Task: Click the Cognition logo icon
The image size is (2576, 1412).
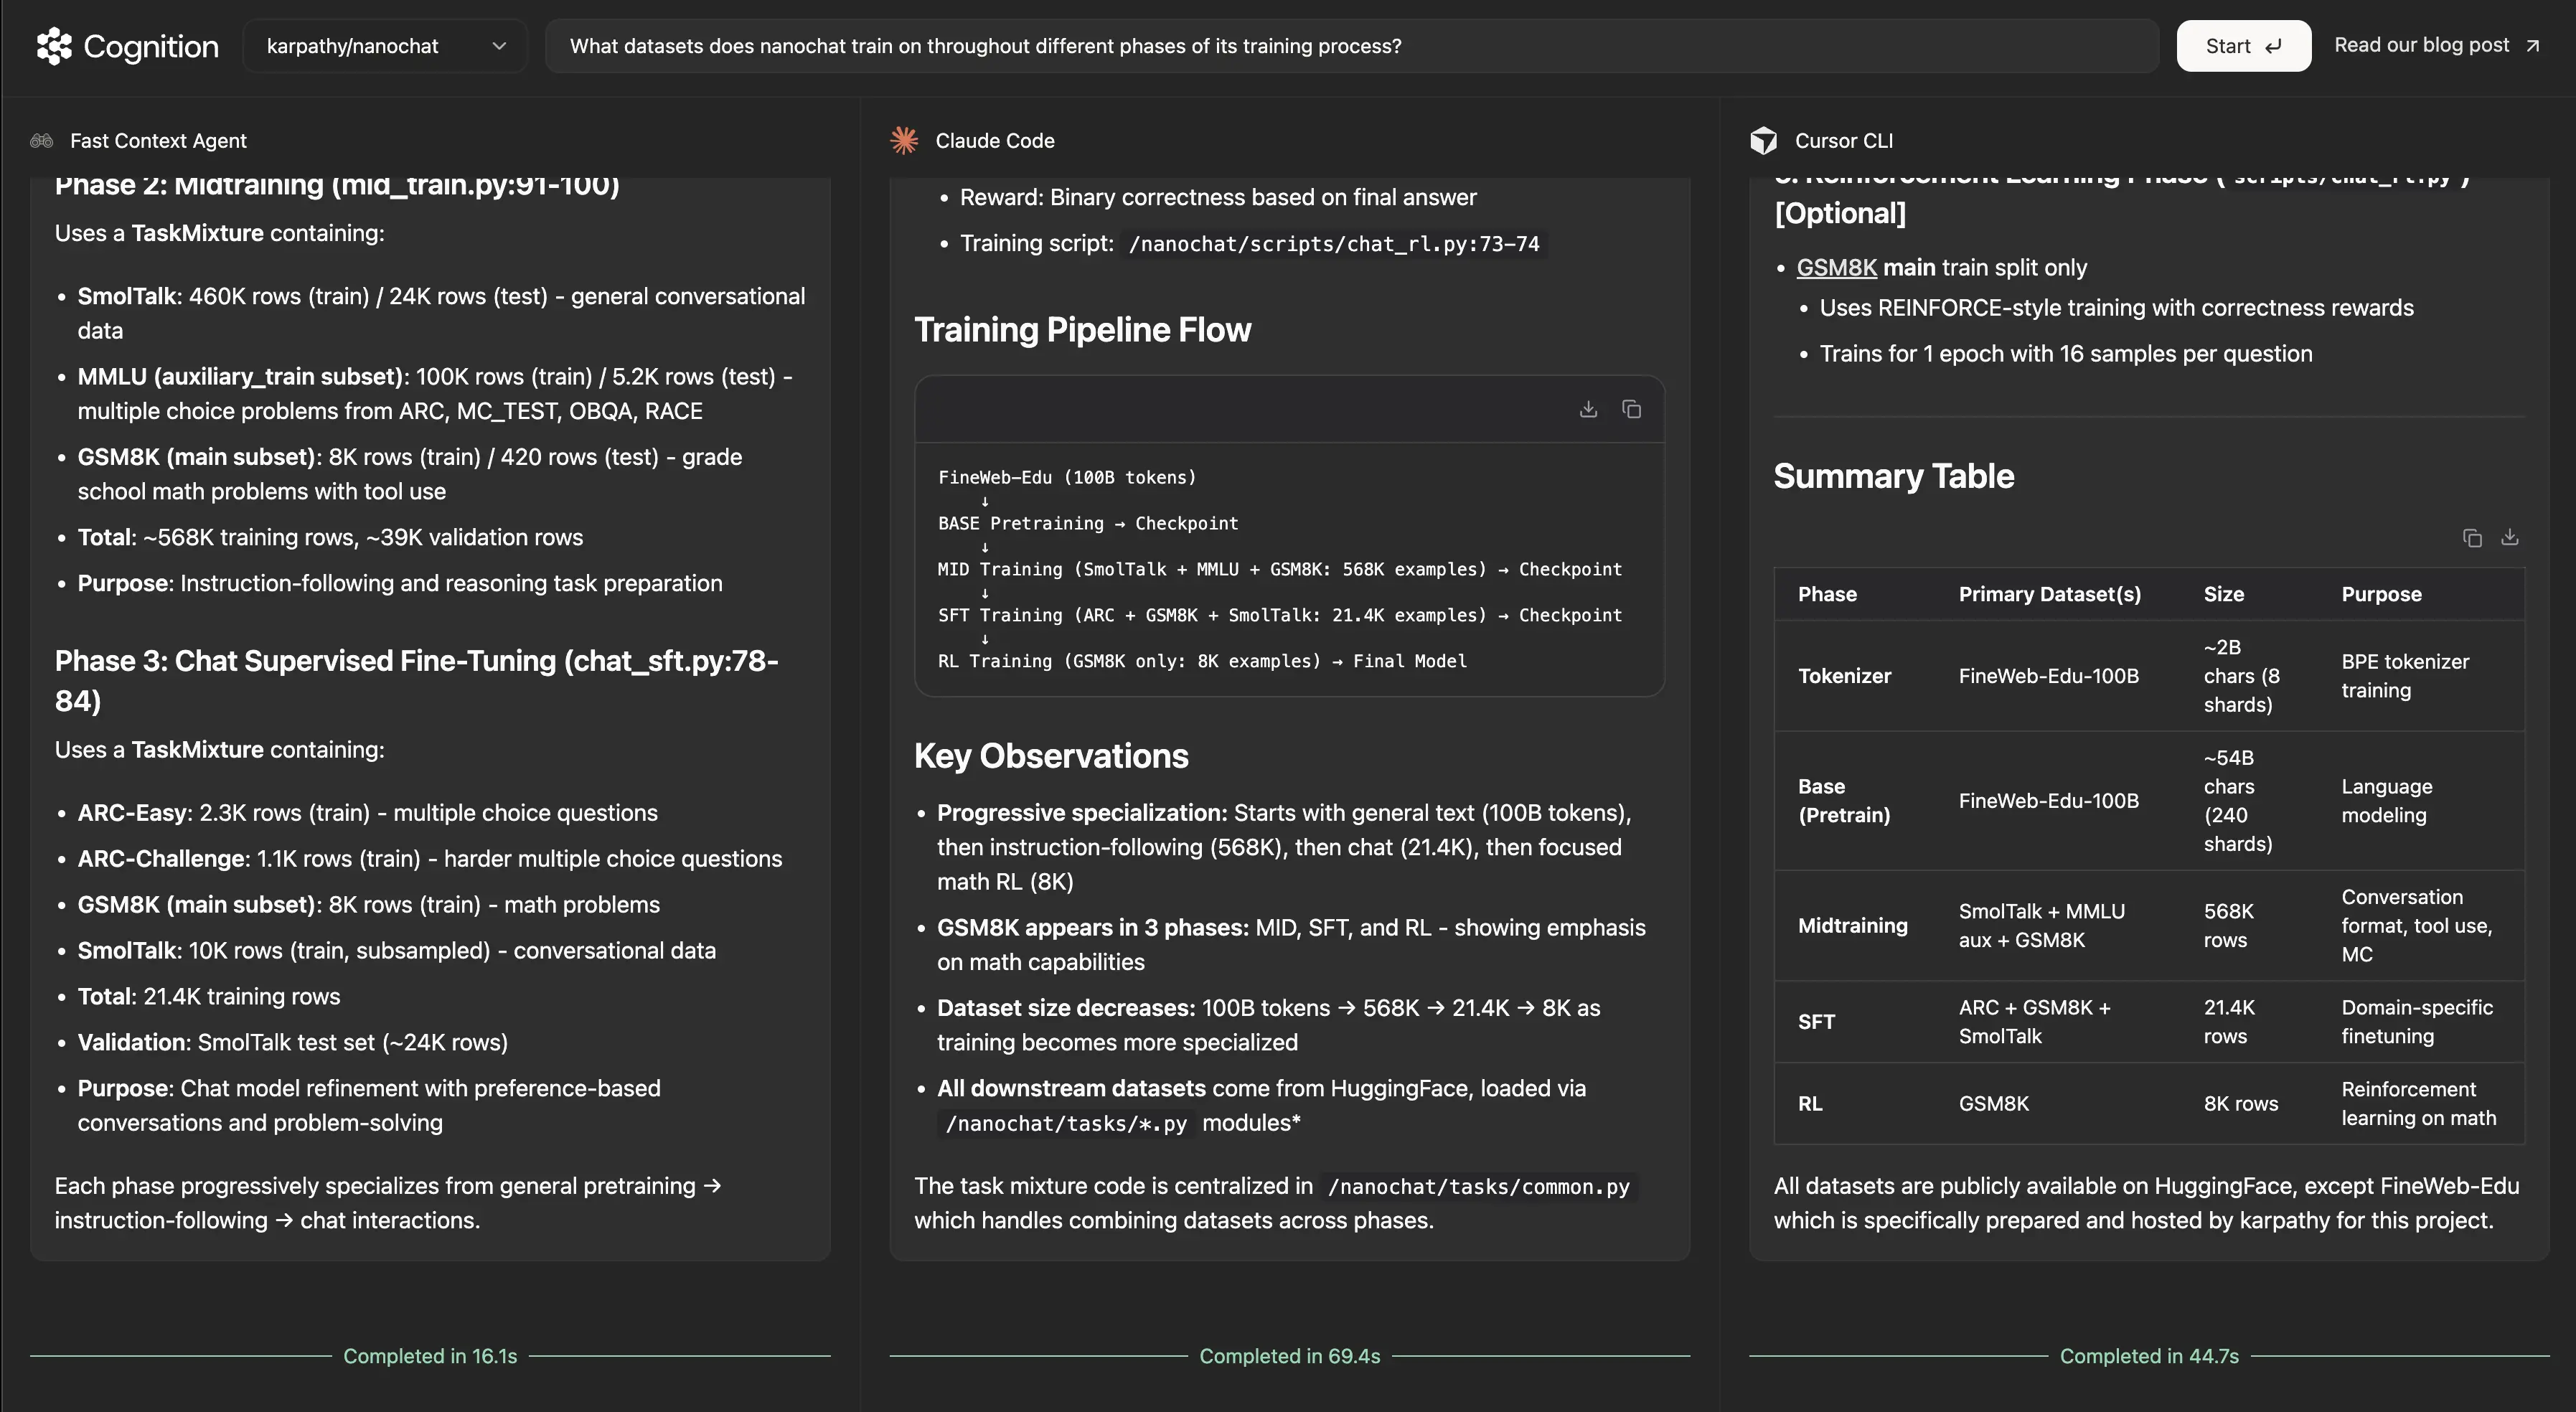Action: [54, 46]
